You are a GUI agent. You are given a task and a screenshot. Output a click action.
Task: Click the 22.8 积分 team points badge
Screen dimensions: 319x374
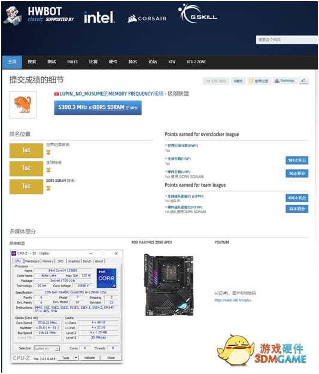297,209
